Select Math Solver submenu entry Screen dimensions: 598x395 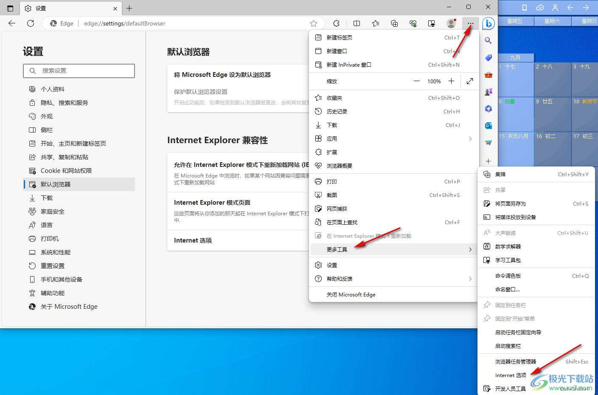[x=536, y=246]
